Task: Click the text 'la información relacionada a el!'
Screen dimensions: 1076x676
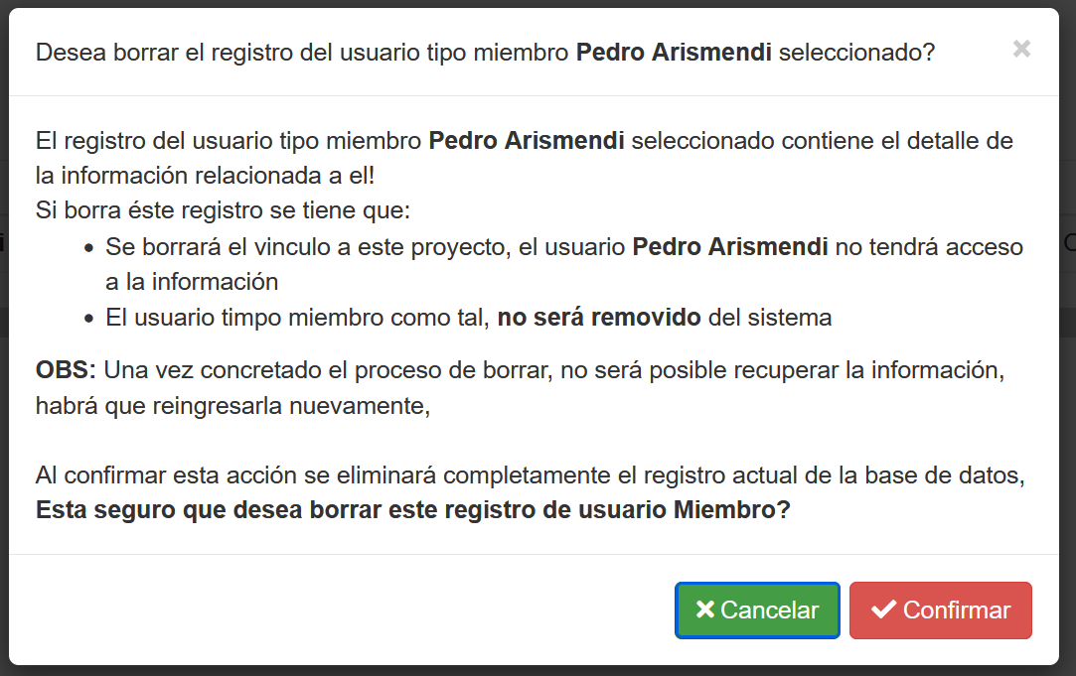Action: (x=205, y=176)
